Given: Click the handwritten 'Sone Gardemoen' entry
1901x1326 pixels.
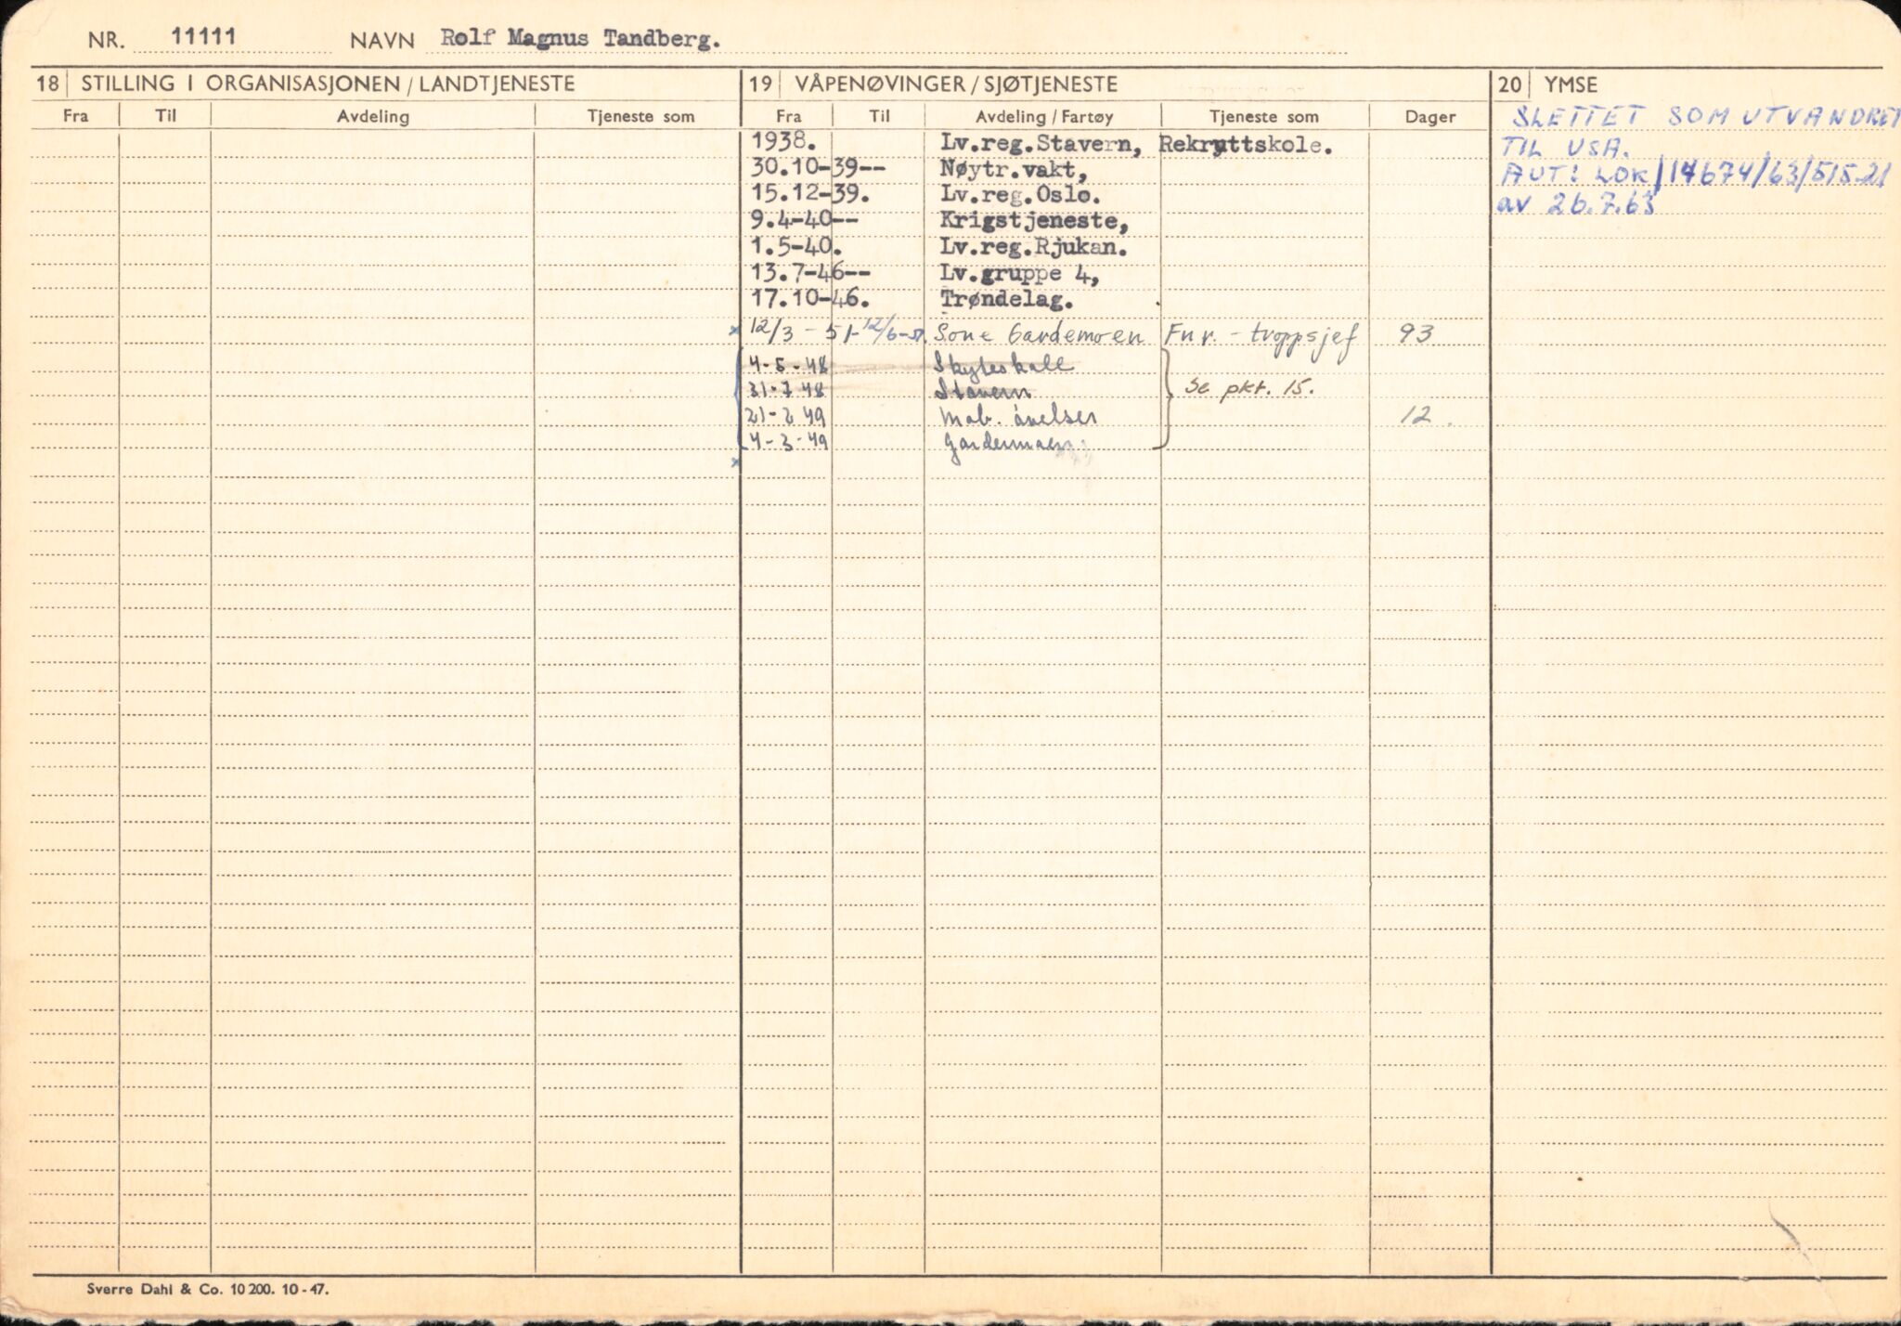Looking at the screenshot, I should click(x=1038, y=336).
